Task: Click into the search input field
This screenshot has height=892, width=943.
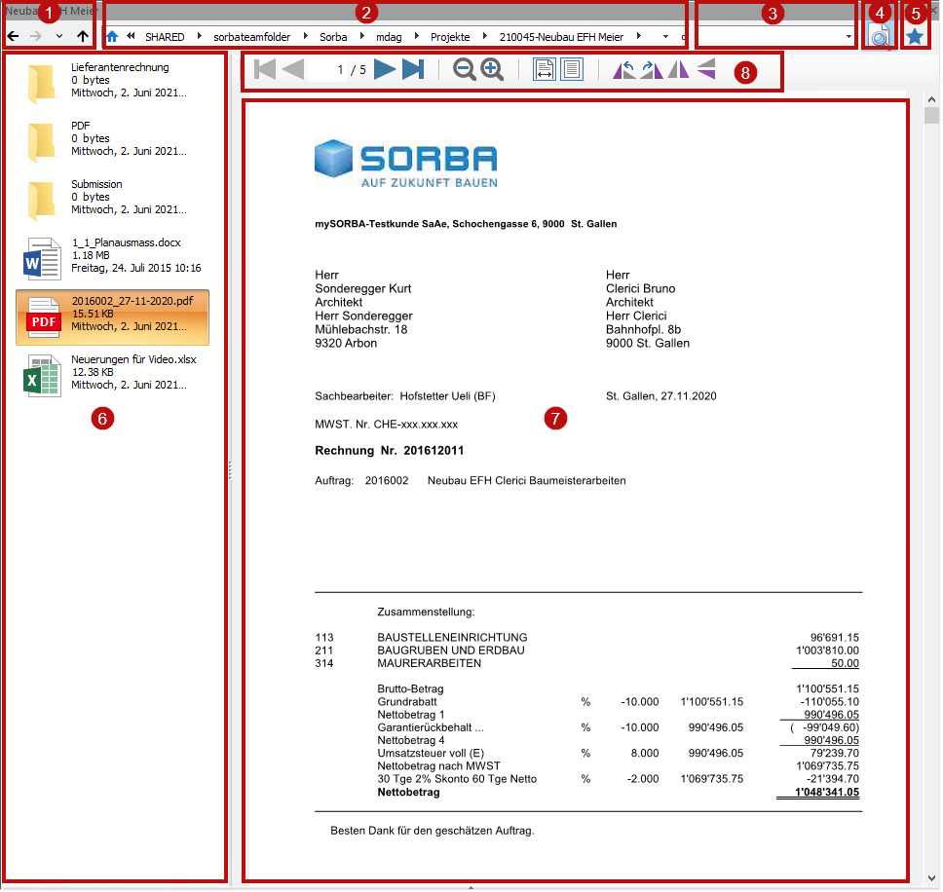Action: 771,37
